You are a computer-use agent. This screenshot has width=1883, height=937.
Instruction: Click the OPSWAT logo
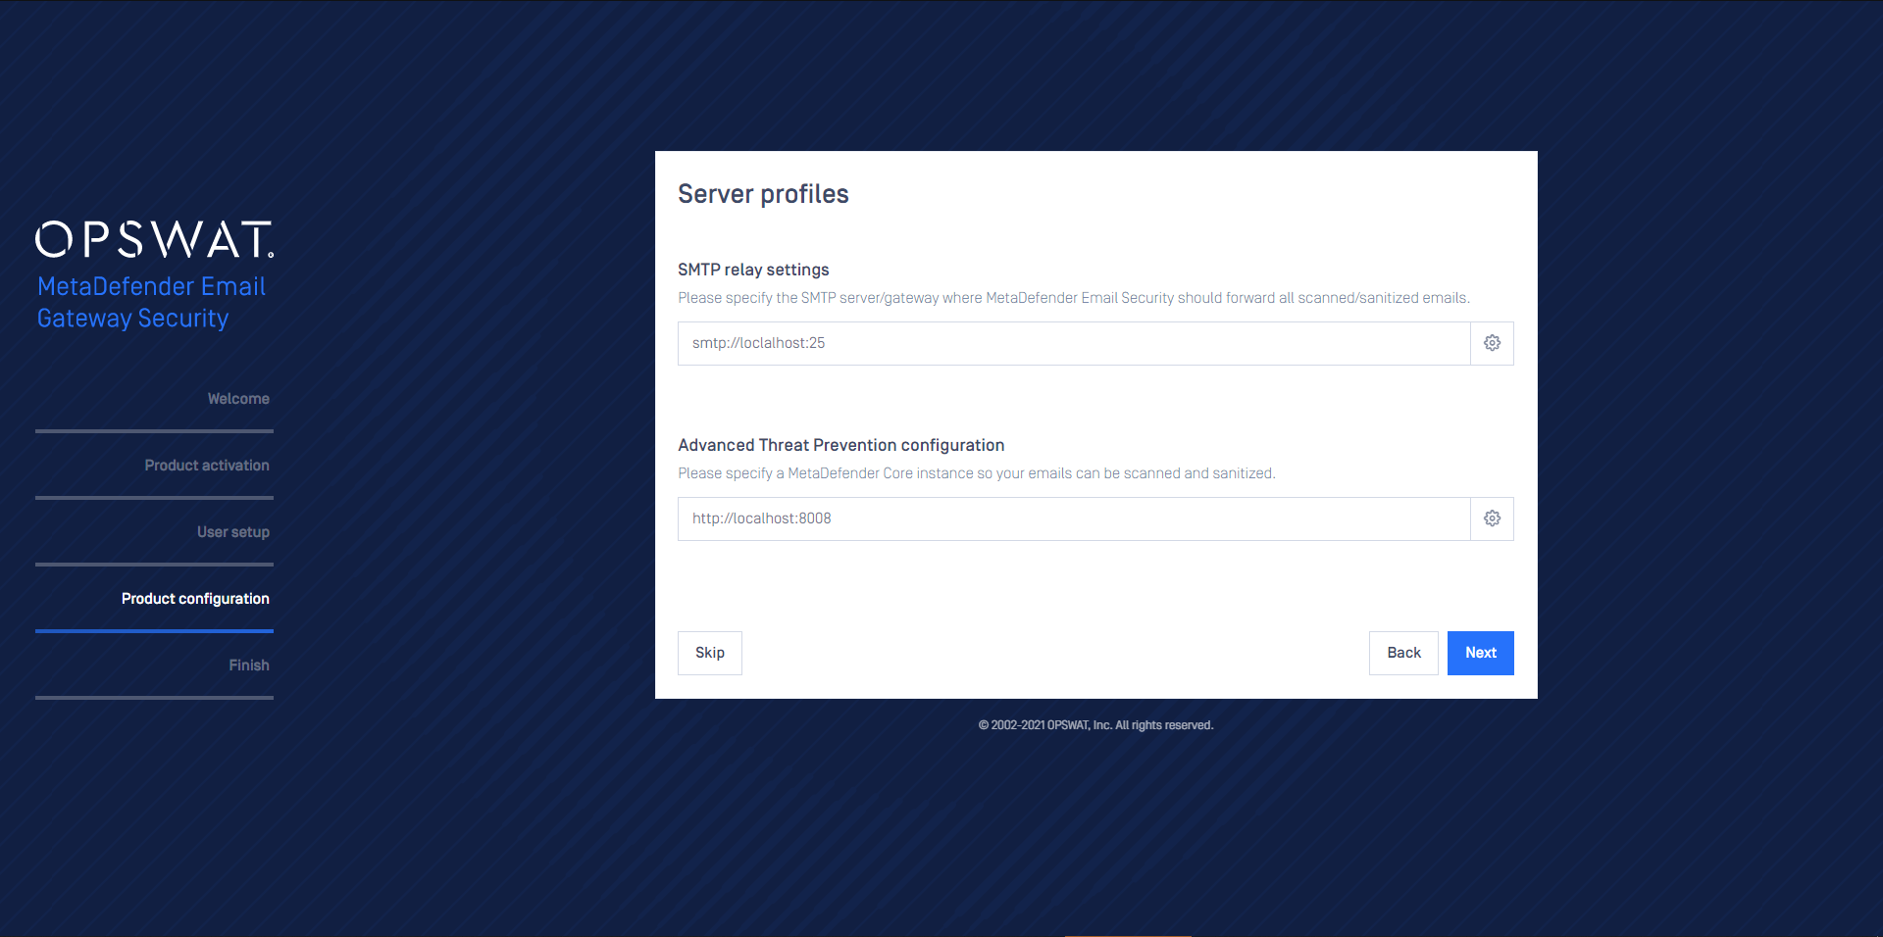click(x=155, y=239)
